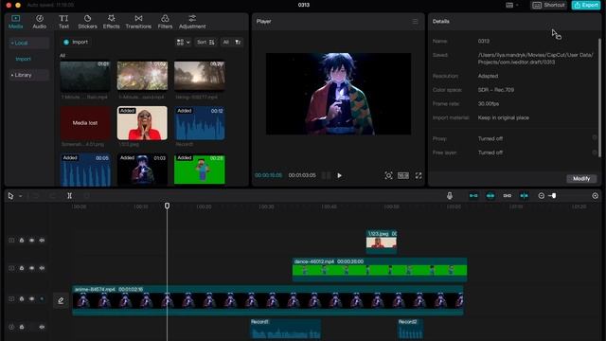The image size is (606, 341).
Task: Open the Audio tab
Action: click(x=40, y=22)
